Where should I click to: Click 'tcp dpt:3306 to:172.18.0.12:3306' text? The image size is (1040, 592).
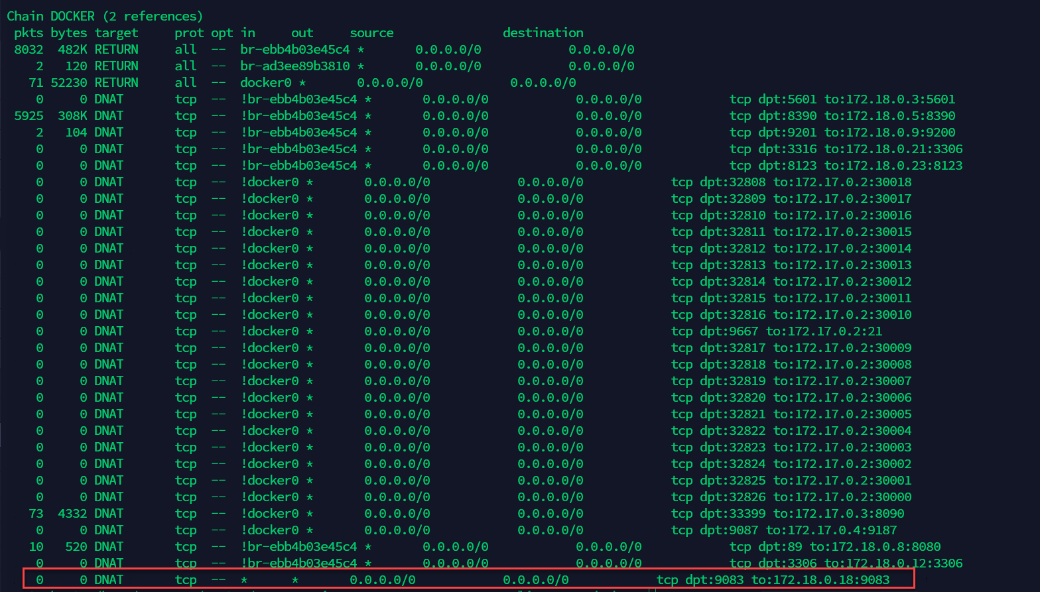[846, 563]
